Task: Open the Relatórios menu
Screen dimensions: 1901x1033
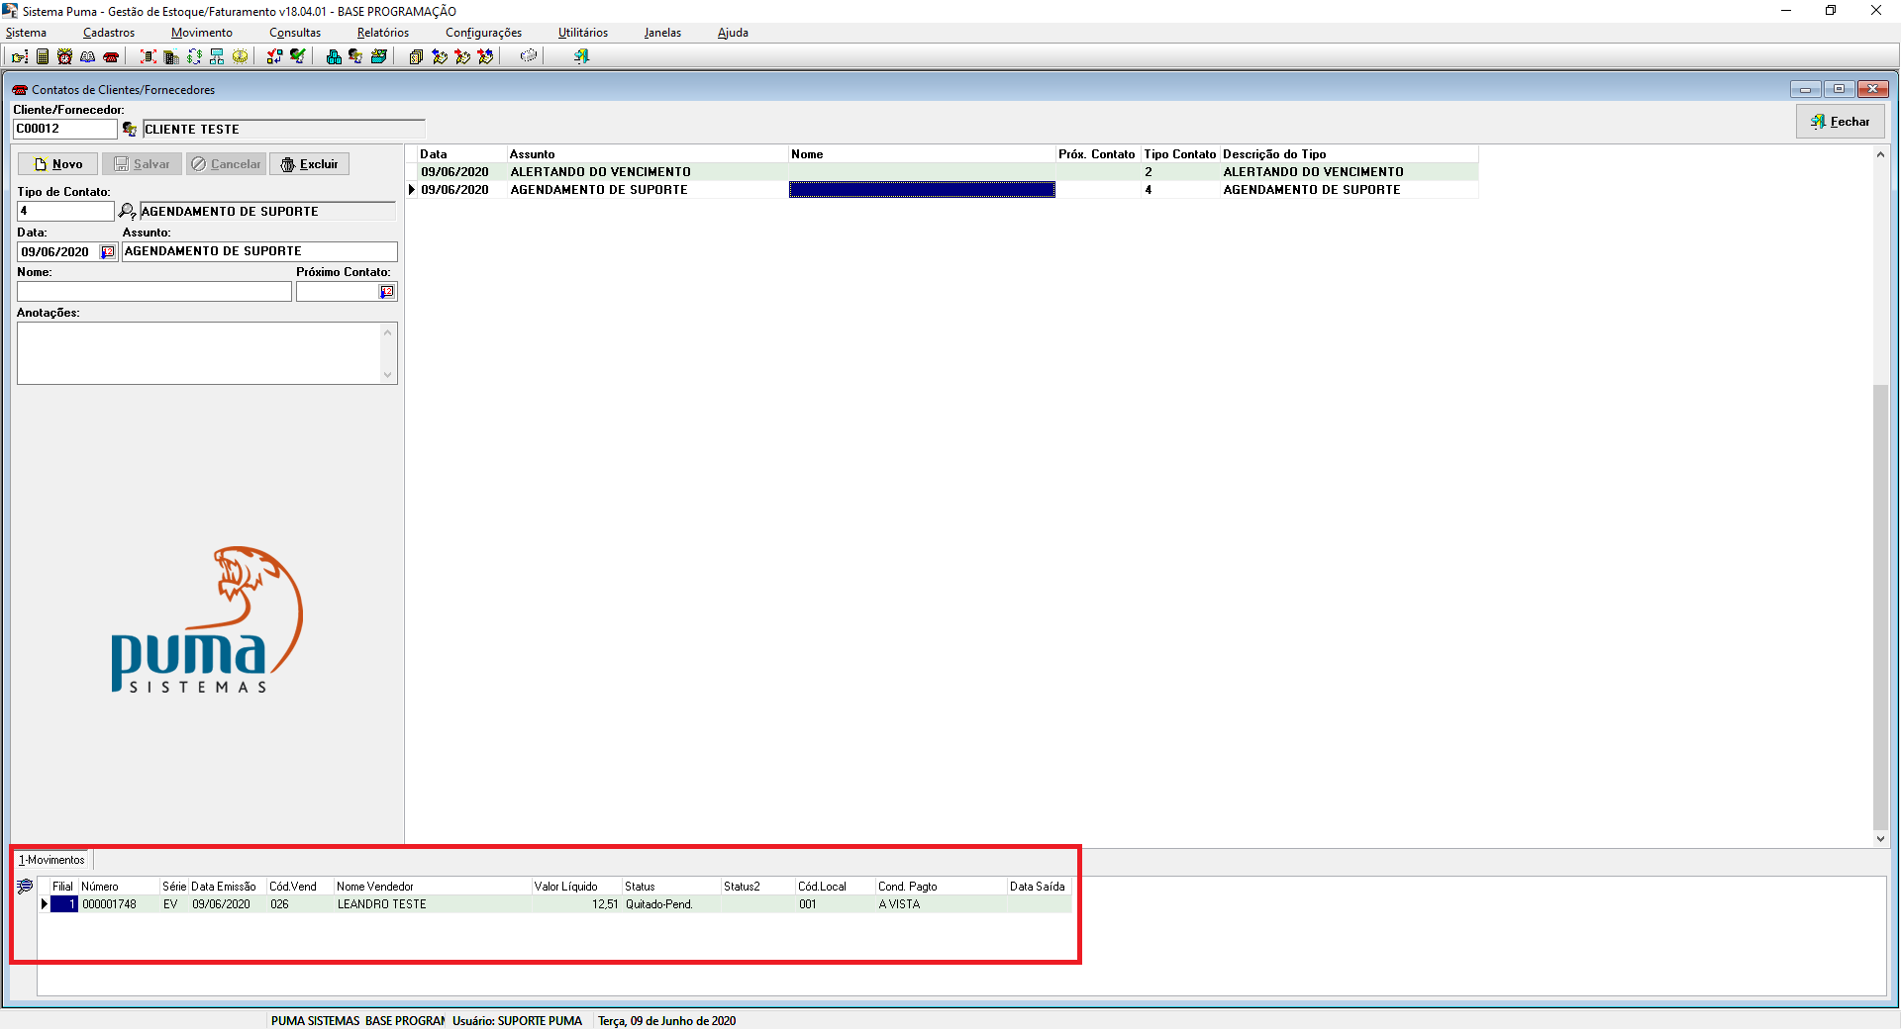Action: [x=382, y=33]
